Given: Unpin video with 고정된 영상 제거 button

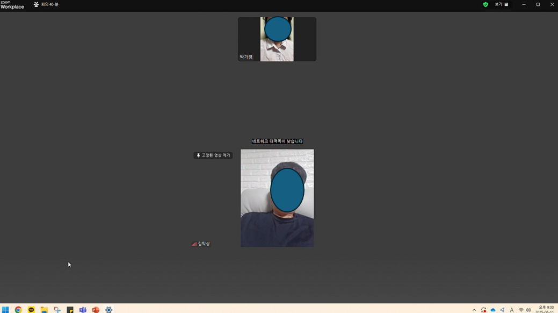Looking at the screenshot, I should tap(213, 155).
